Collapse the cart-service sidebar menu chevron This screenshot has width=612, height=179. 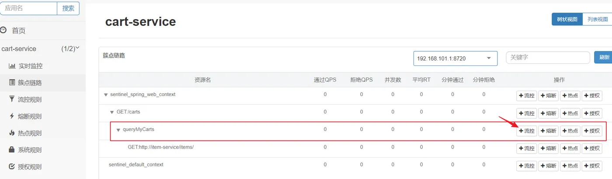tap(77, 48)
